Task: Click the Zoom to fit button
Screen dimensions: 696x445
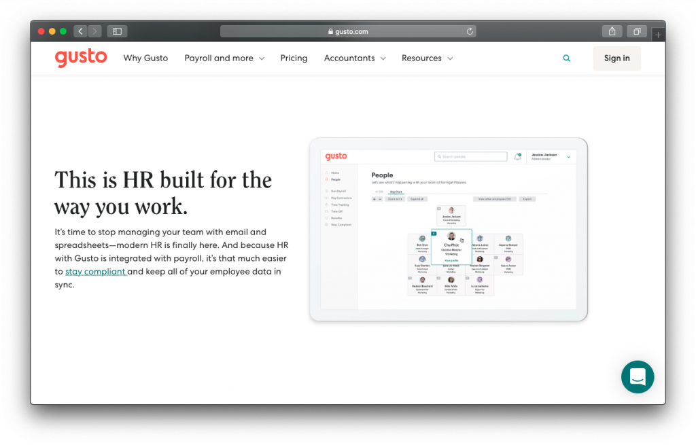Action: tap(395, 199)
